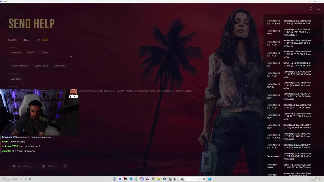Select the 19.3 GB 2160p.iT stream
The height and width of the screenshot is (182, 324).
[289, 146]
